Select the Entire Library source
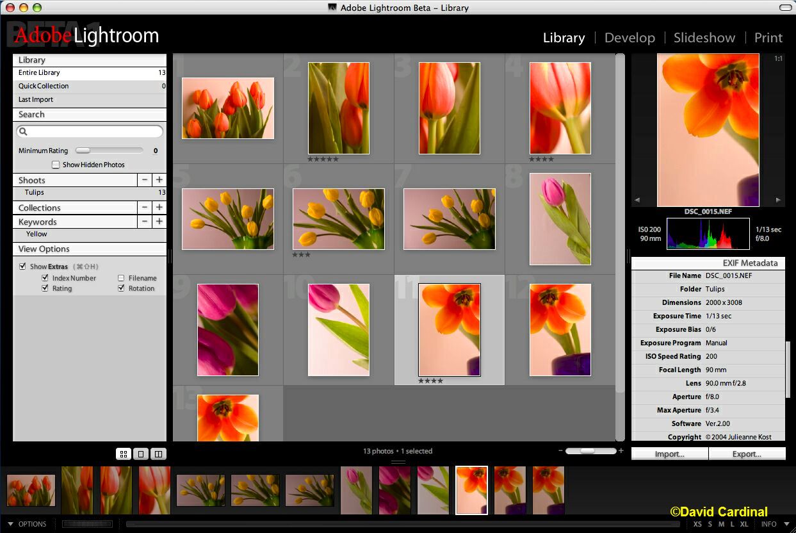The image size is (796, 533). point(90,73)
